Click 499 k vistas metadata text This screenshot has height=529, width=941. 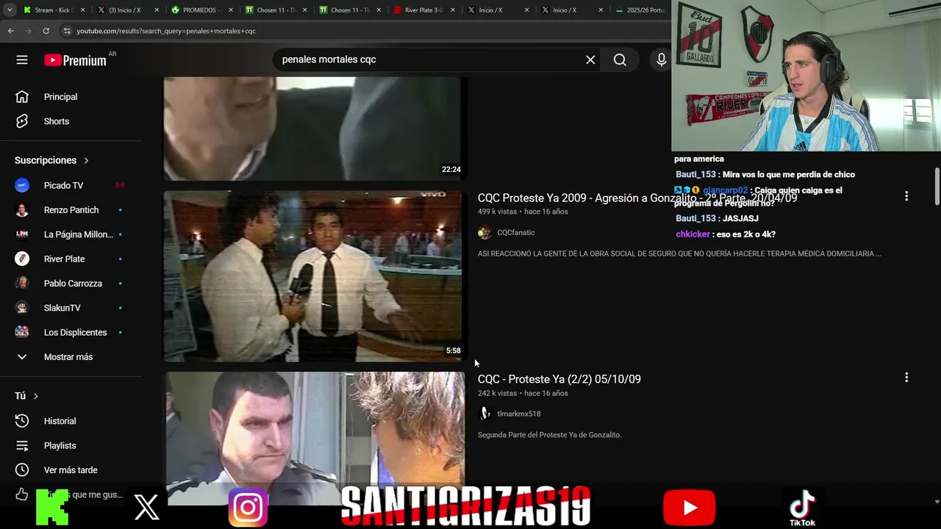pyautogui.click(x=497, y=212)
